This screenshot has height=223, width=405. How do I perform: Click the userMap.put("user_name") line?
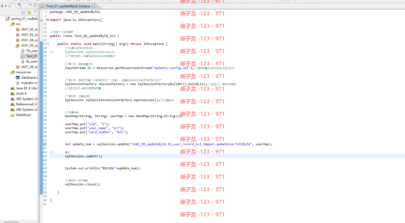[x=94, y=128]
